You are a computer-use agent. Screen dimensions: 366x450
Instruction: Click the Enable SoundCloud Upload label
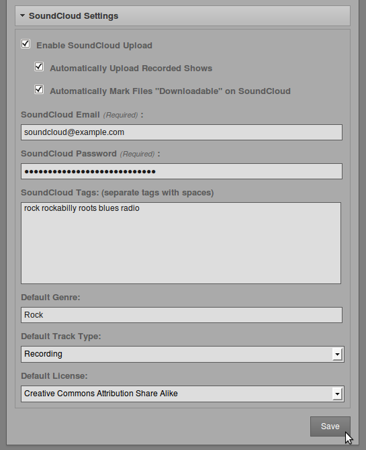94,46
